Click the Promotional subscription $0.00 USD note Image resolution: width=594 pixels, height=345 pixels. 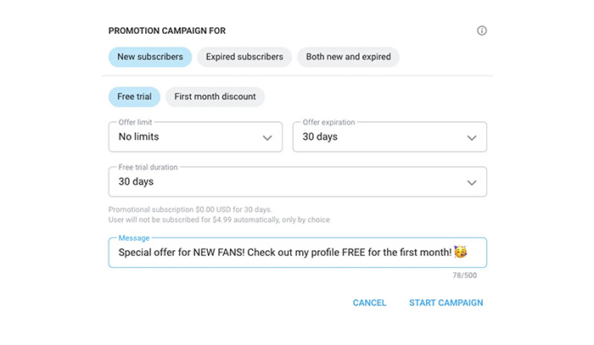coord(190,209)
